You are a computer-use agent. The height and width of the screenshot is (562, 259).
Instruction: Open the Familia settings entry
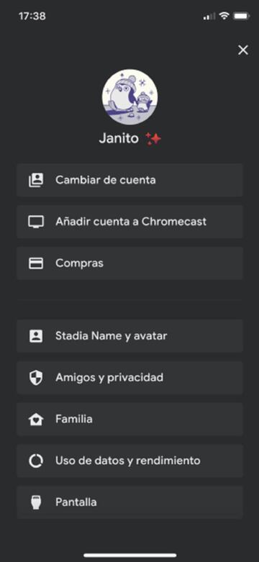(129, 420)
